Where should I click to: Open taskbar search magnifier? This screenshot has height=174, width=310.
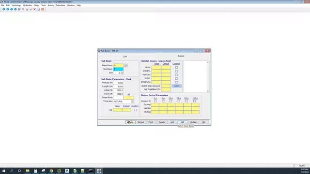[12, 171]
